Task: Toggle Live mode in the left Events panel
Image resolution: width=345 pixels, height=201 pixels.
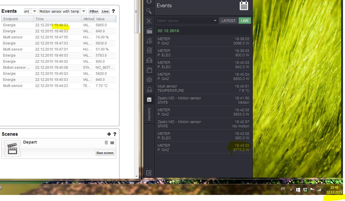Action: (x=105, y=11)
